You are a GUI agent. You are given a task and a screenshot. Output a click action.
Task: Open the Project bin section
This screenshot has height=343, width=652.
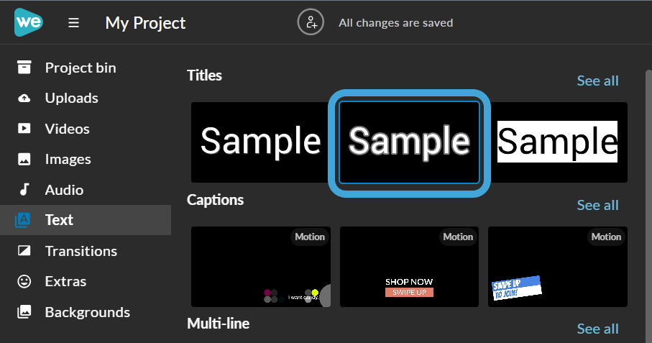[80, 68]
